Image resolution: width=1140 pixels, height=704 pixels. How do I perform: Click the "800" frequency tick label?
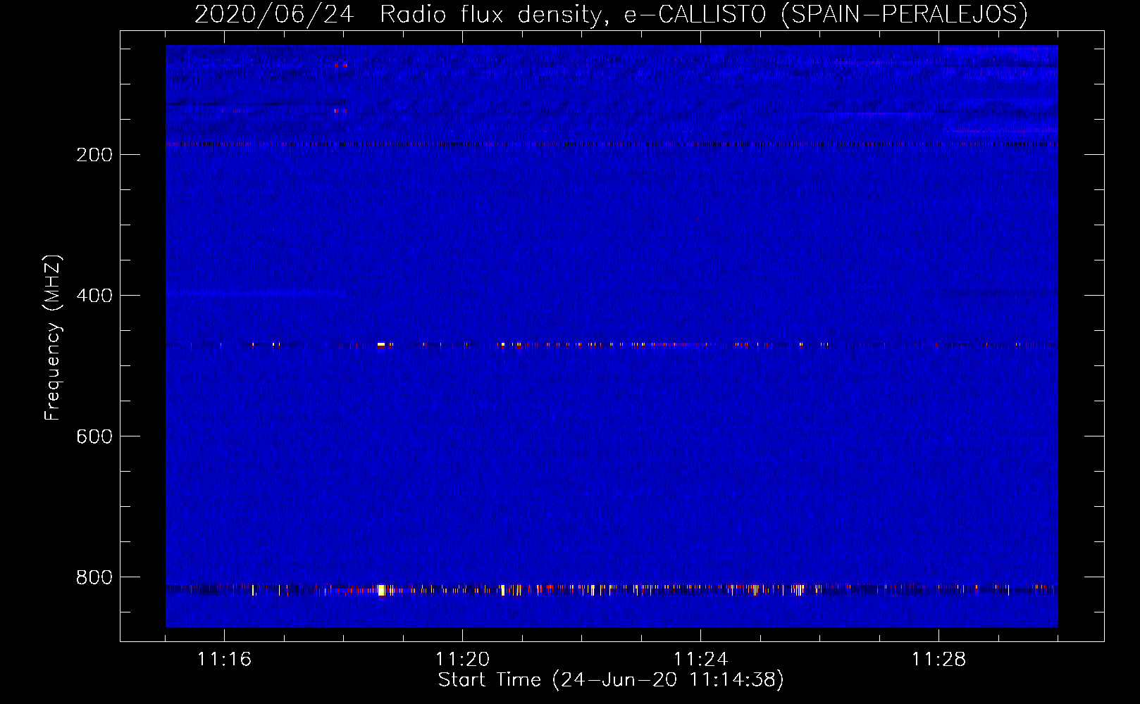[x=94, y=577]
